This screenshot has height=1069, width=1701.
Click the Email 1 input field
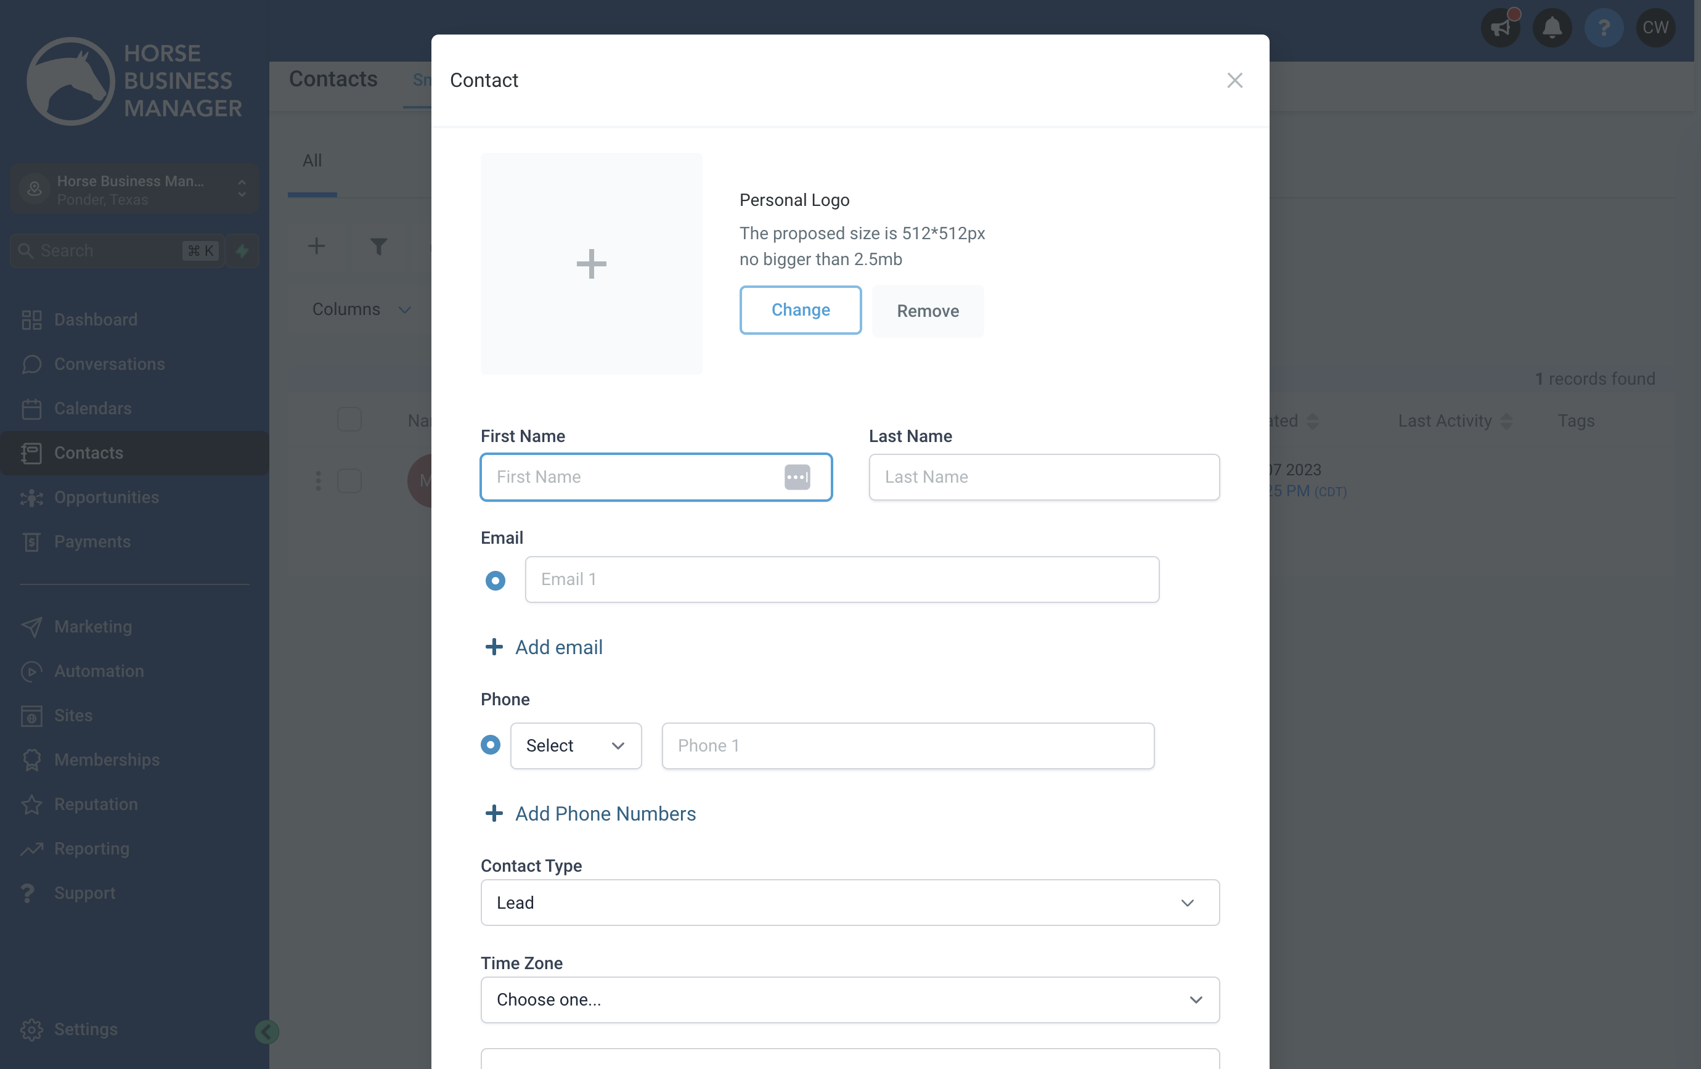pos(842,580)
